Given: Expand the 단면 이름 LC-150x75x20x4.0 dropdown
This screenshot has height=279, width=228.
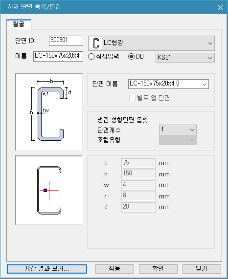Looking at the screenshot, I should [168, 84].
